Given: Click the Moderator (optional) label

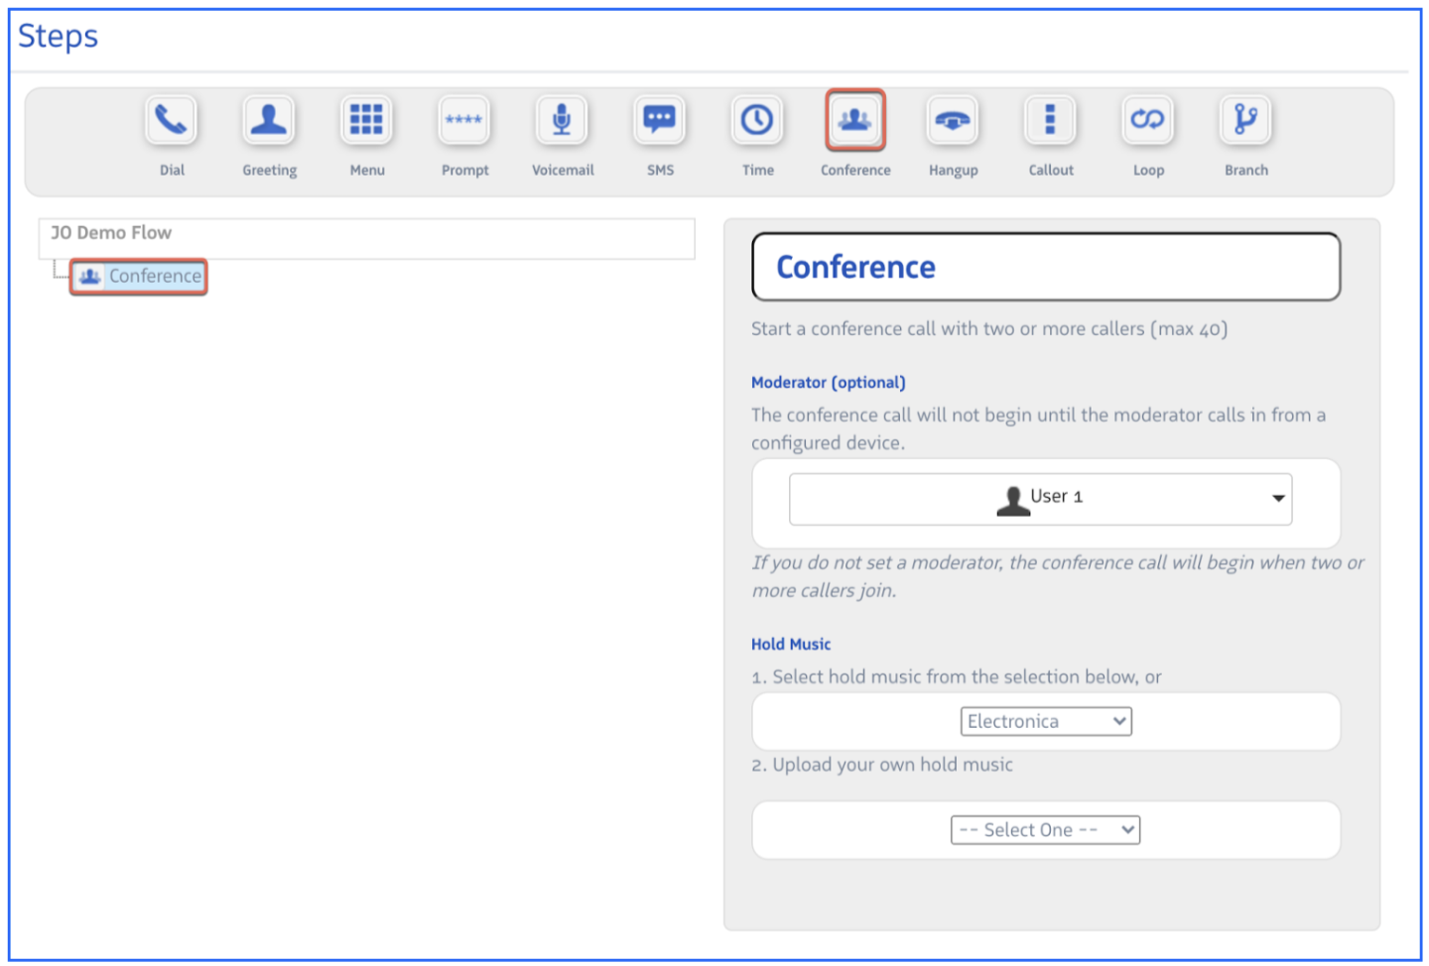Looking at the screenshot, I should coord(828,383).
